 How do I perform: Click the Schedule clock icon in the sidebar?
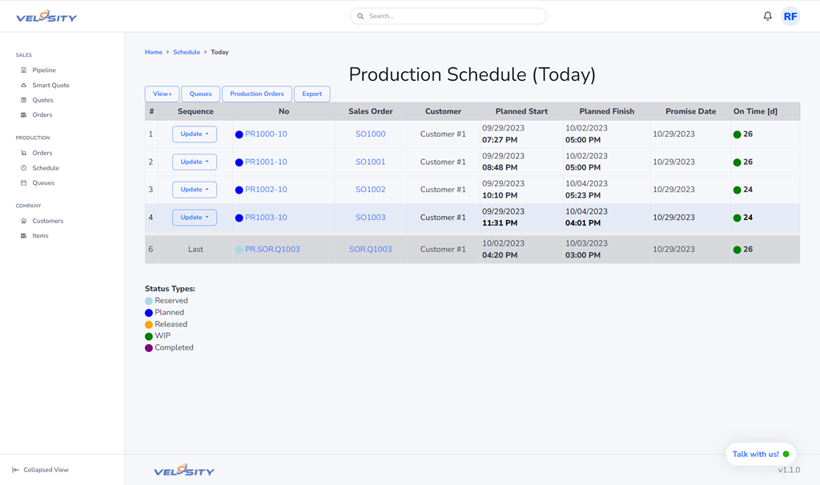point(23,168)
